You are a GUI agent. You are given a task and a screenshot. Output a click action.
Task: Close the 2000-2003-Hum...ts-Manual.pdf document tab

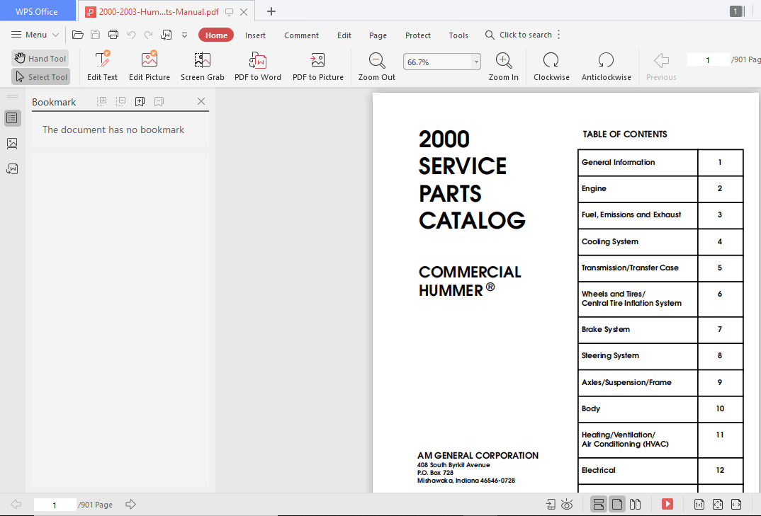pyautogui.click(x=244, y=12)
